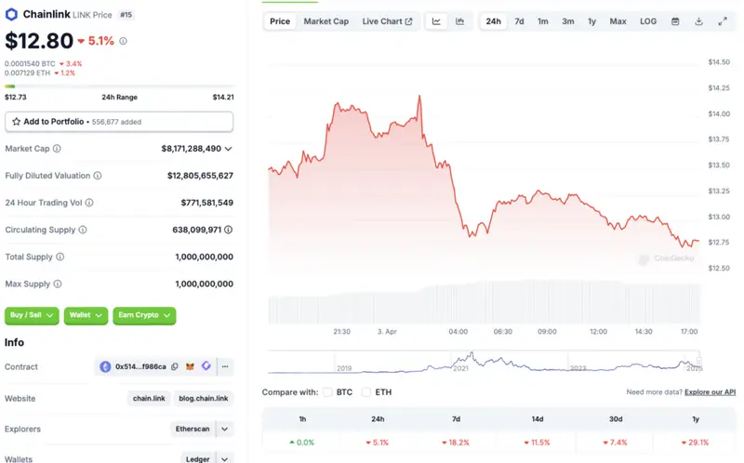Open the Buy / Sell dropdown
Viewport: 744px width, 463px height.
point(32,315)
